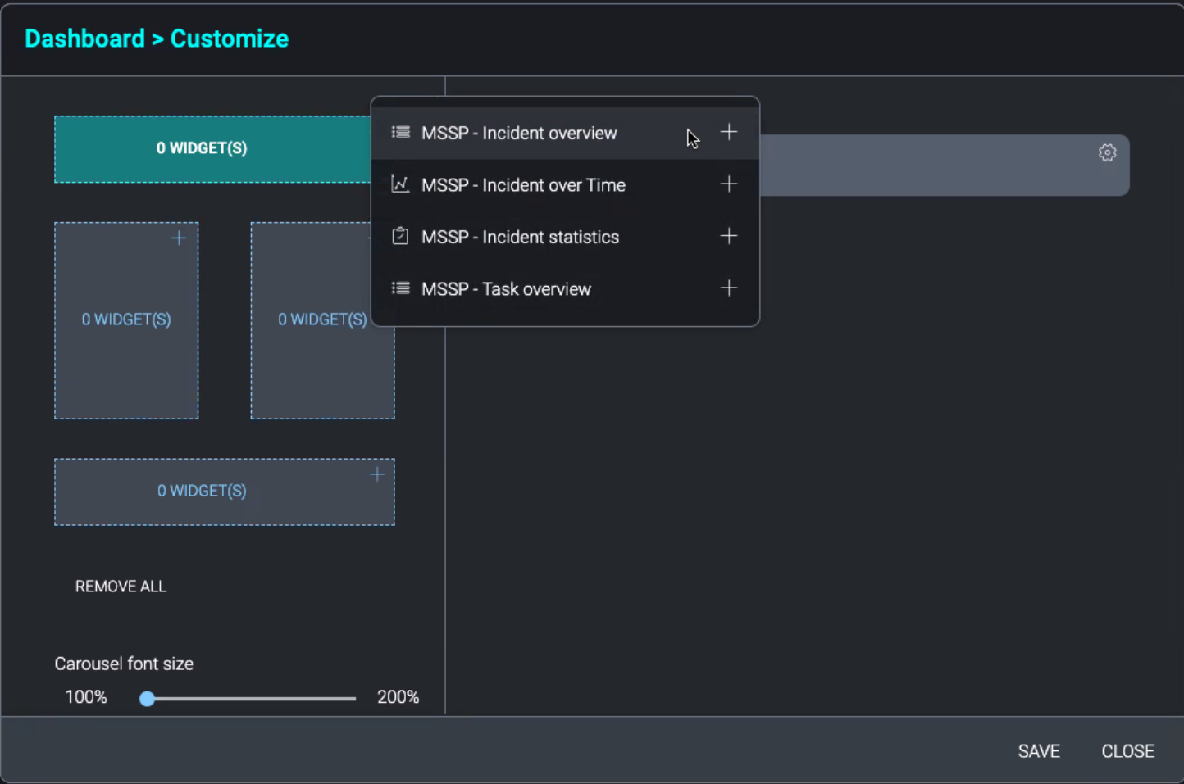The width and height of the screenshot is (1184, 784).
Task: Open the Dashboard > Customize header link
Action: pos(157,38)
